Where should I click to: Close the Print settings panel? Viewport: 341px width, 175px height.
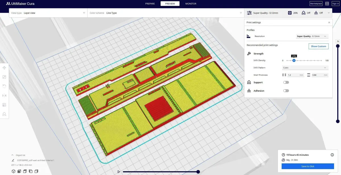[x=329, y=22]
